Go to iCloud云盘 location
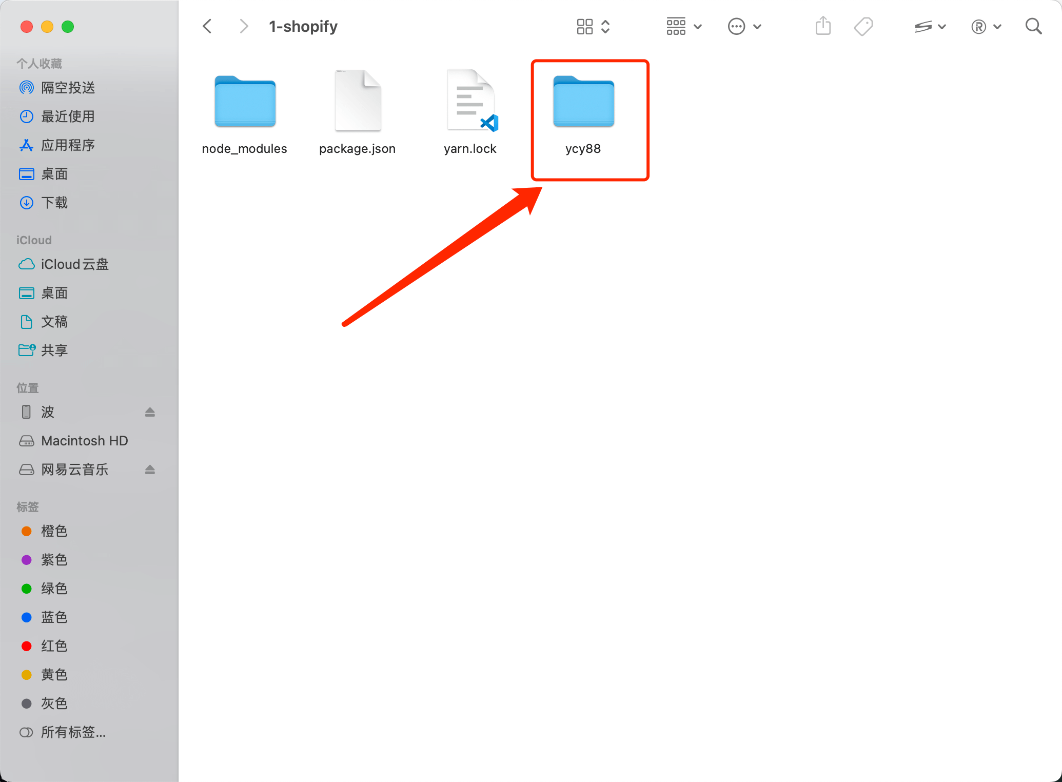This screenshot has height=782, width=1062. (x=74, y=264)
